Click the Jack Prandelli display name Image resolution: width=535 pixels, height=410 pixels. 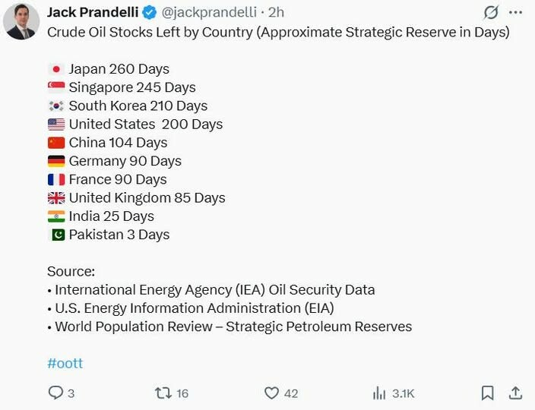point(92,12)
